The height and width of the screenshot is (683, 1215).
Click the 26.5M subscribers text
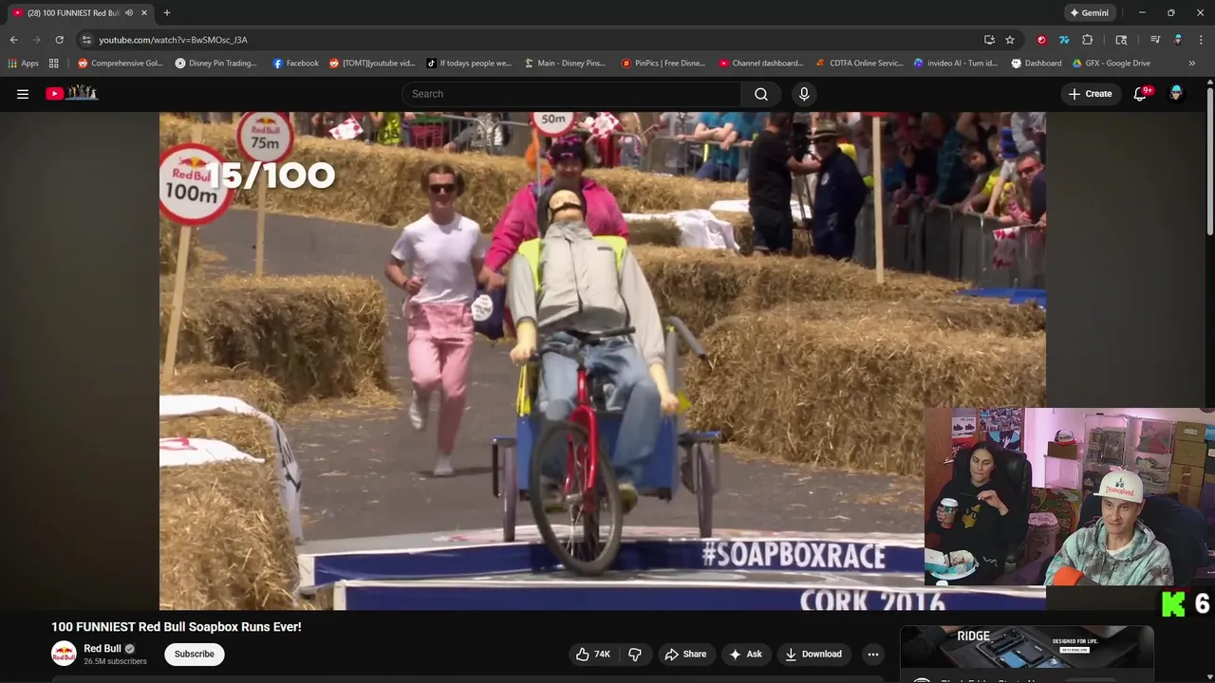115,661
